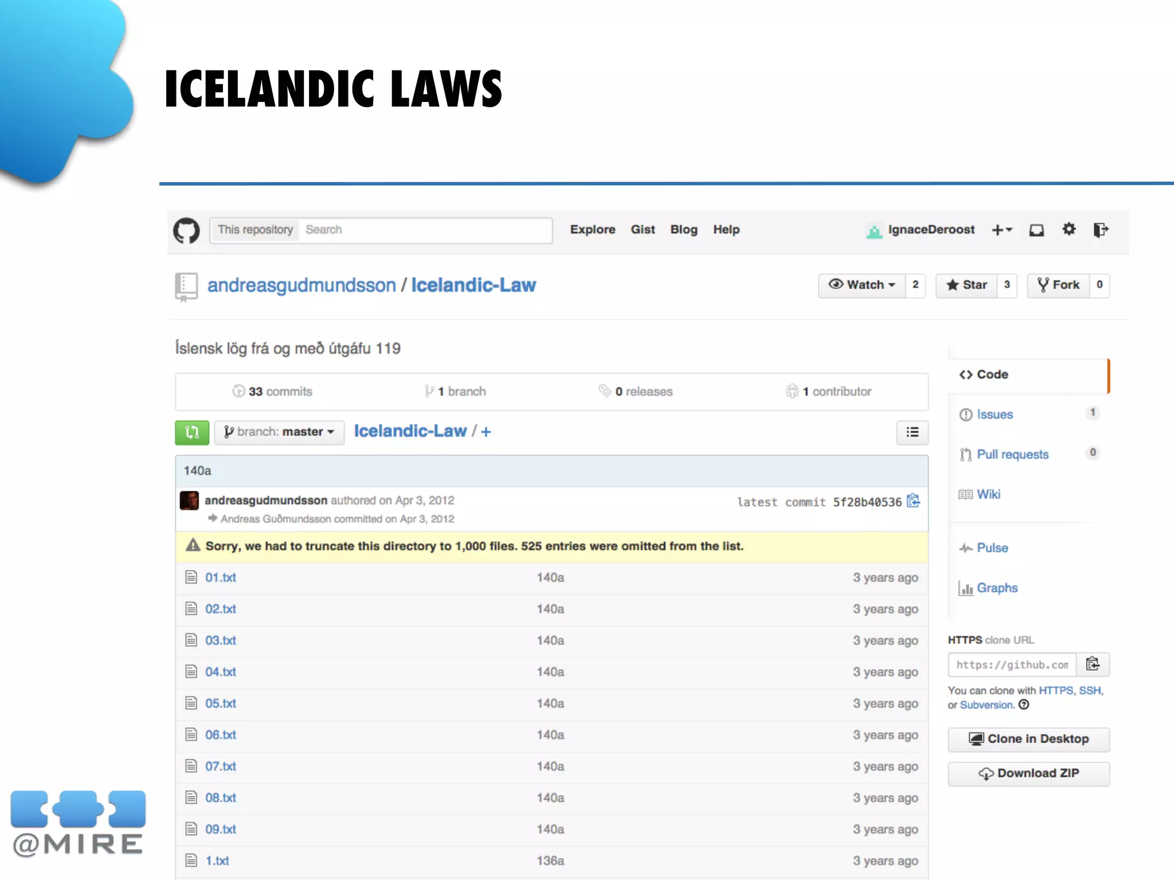Switch clone URL to SSH

pyautogui.click(x=1089, y=690)
